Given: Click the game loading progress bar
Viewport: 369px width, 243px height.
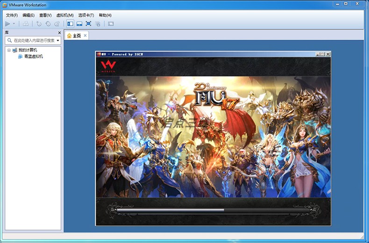Looking at the screenshot, I should point(213,210).
